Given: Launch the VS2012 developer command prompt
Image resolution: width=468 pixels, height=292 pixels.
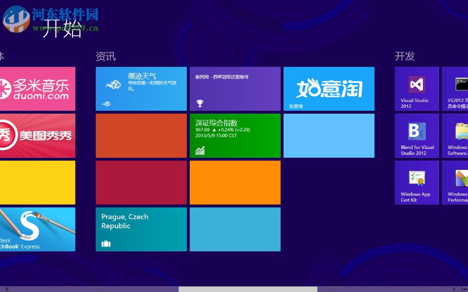Looking at the screenshot, I should (x=457, y=88).
